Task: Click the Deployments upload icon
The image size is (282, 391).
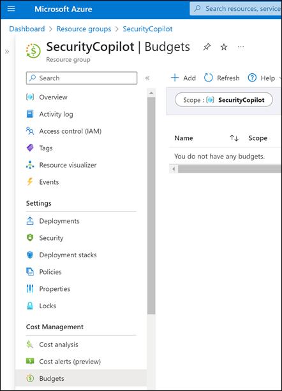Action: (30, 221)
